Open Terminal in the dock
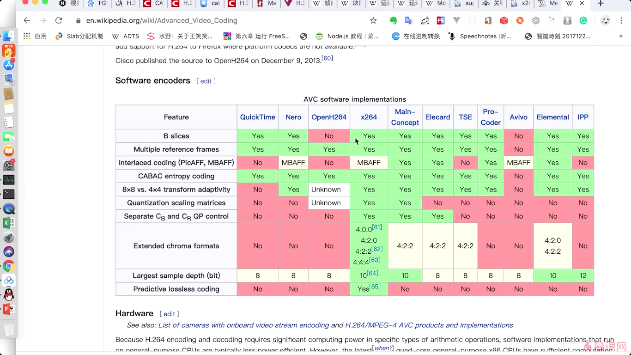The height and width of the screenshot is (355, 631). [x=9, y=194]
